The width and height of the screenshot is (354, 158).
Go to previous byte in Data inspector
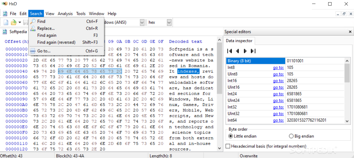click(237, 51)
